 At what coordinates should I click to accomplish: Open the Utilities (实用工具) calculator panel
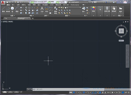click(x=107, y=9)
